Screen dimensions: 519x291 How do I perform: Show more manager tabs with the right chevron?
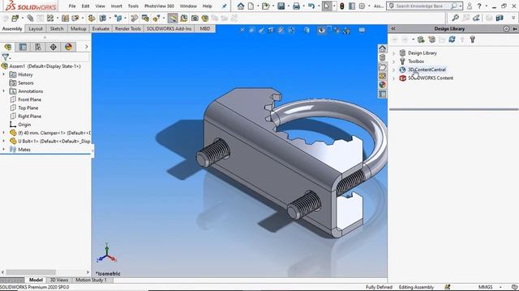point(87,47)
